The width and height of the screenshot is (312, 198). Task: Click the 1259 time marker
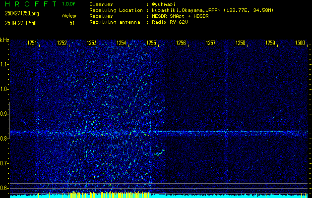click(x=270, y=43)
